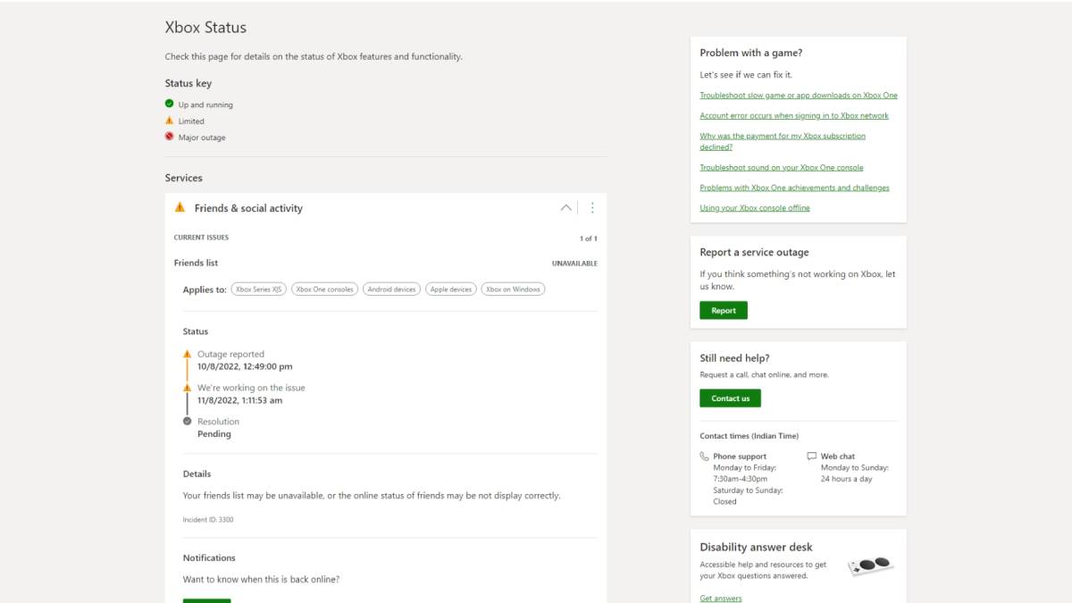Open the three-dot menu on the outage card
1072x603 pixels.
[592, 206]
